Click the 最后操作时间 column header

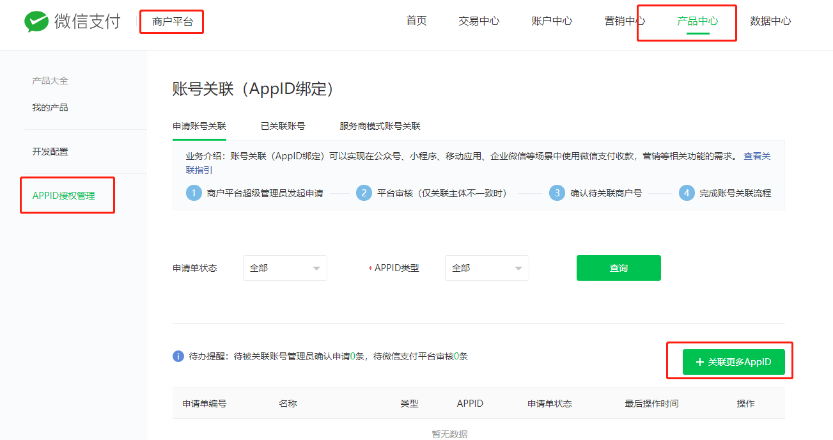[651, 404]
